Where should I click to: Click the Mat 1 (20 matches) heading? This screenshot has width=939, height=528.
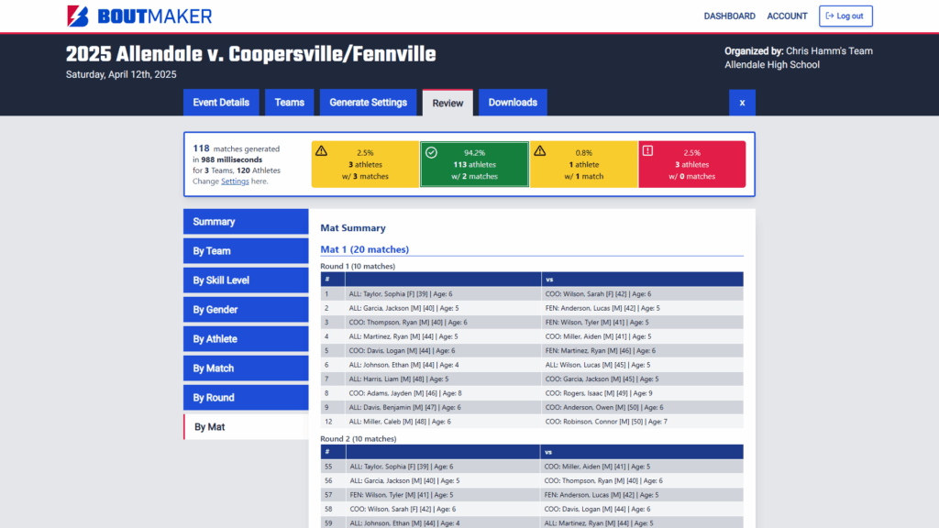click(364, 249)
